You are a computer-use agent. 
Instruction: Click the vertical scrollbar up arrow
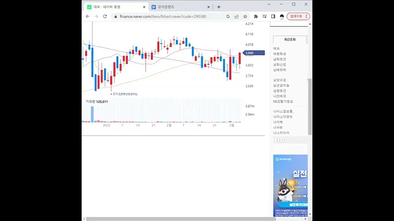(x=310, y=24)
